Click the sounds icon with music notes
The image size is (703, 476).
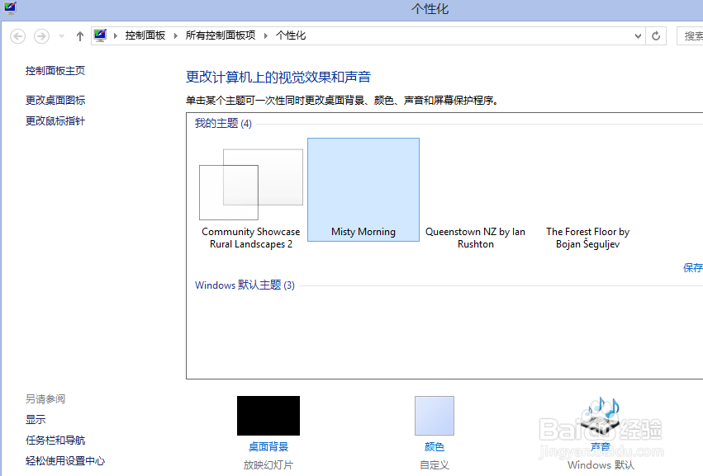click(x=601, y=416)
